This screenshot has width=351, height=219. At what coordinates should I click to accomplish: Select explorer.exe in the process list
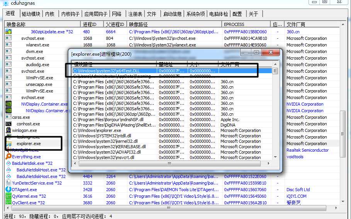pyautogui.click(x=29, y=144)
